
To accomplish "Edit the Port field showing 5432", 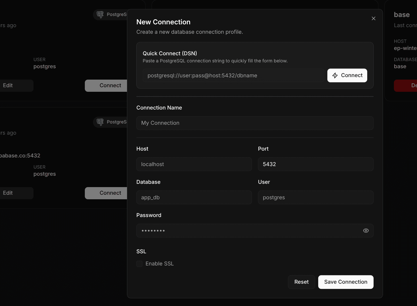I will [x=315, y=164].
